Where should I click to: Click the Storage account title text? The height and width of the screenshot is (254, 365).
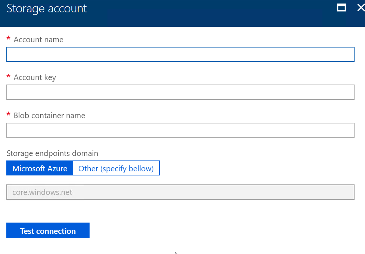[x=47, y=9]
